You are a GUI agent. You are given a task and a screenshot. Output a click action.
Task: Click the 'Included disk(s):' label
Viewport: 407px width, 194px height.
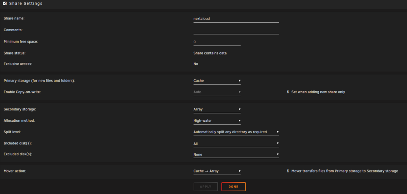(18, 143)
